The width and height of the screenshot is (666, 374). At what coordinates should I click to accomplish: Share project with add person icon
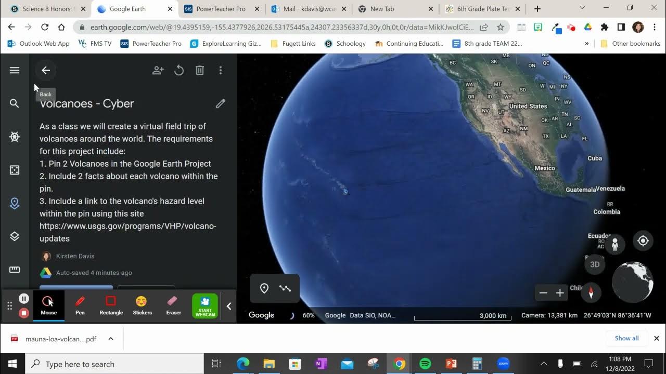click(158, 70)
